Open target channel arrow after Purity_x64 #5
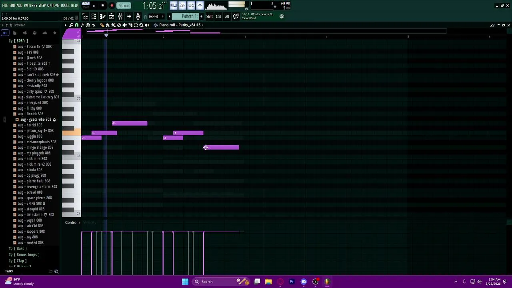Screen dimensions: 512x288 [x=202, y=25]
